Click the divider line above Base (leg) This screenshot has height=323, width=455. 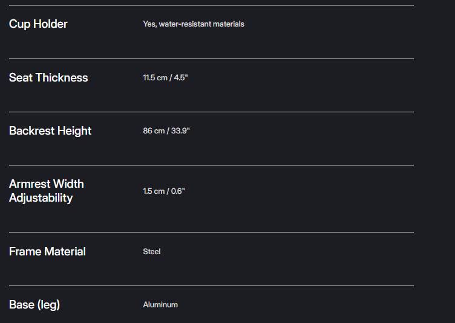point(211,286)
